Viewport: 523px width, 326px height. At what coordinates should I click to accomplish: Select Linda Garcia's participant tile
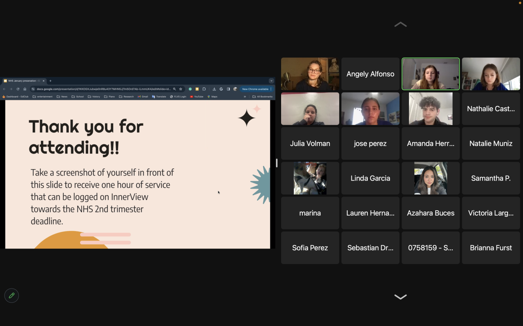(x=371, y=178)
